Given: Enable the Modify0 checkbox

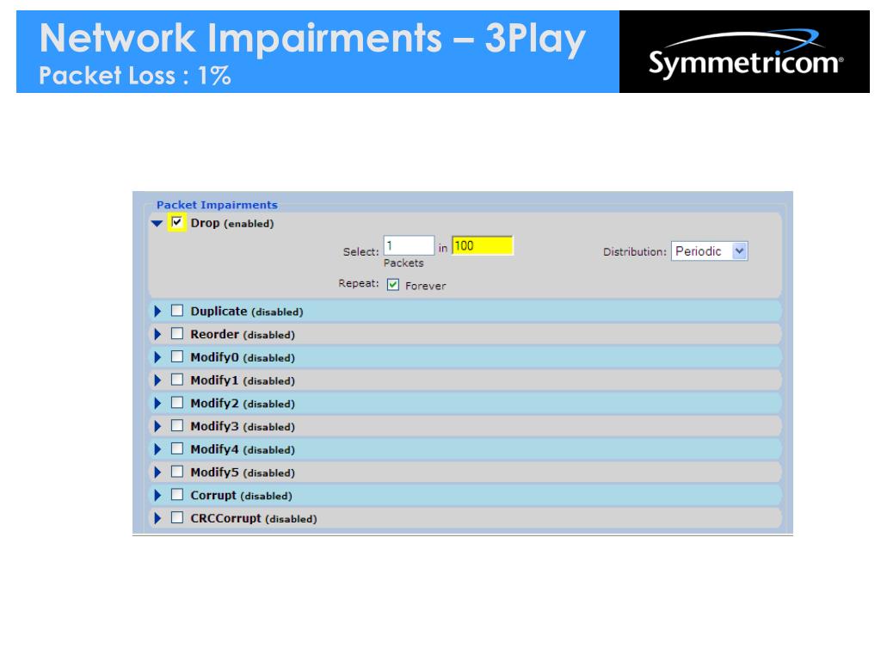Looking at the screenshot, I should click(177, 356).
